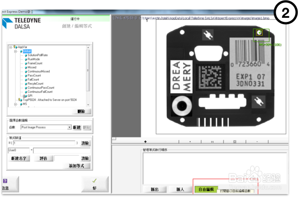Click the cyan icon beside PassCount
This screenshot has height=198, width=298.
coord(26,76)
